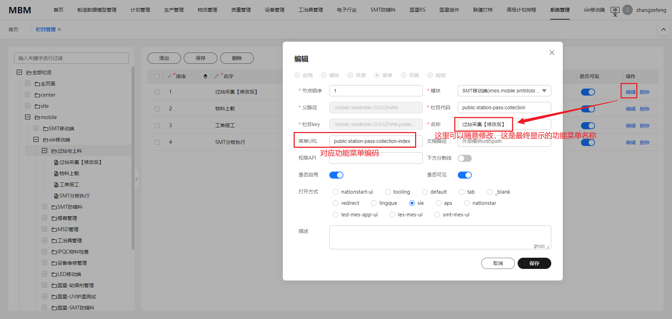Collapse the breadcrumb bar with the chevron icon
672x319 pixels.
663,29
